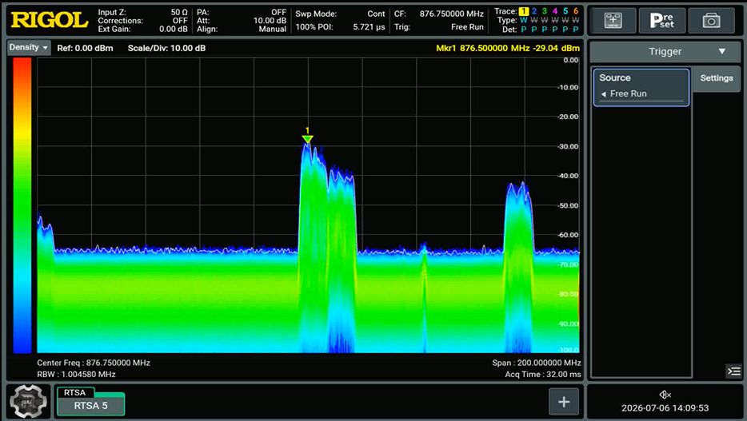The width and height of the screenshot is (747, 421).
Task: Click the Preset button
Action: tap(662, 21)
